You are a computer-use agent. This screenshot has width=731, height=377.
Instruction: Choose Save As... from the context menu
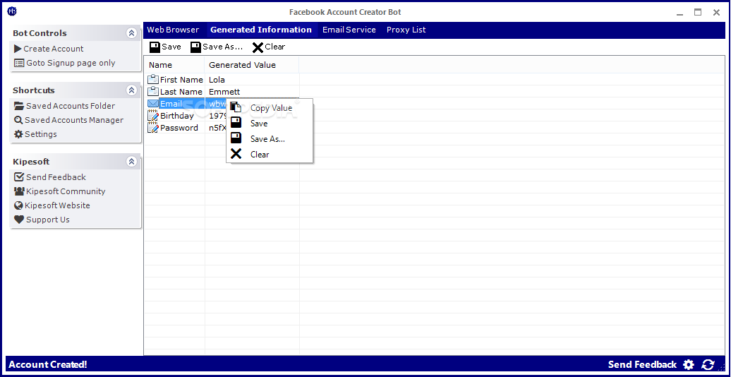tap(267, 139)
